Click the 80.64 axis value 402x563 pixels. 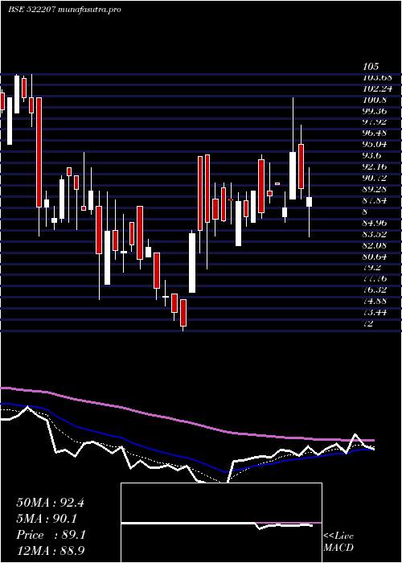(376, 257)
